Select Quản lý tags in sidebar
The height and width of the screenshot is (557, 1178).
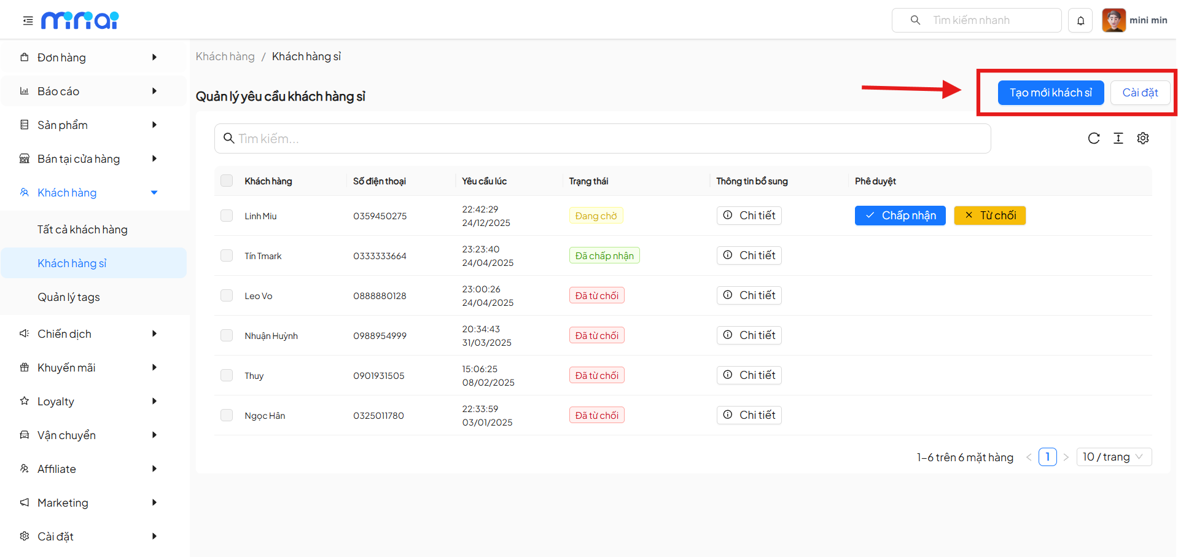69,297
